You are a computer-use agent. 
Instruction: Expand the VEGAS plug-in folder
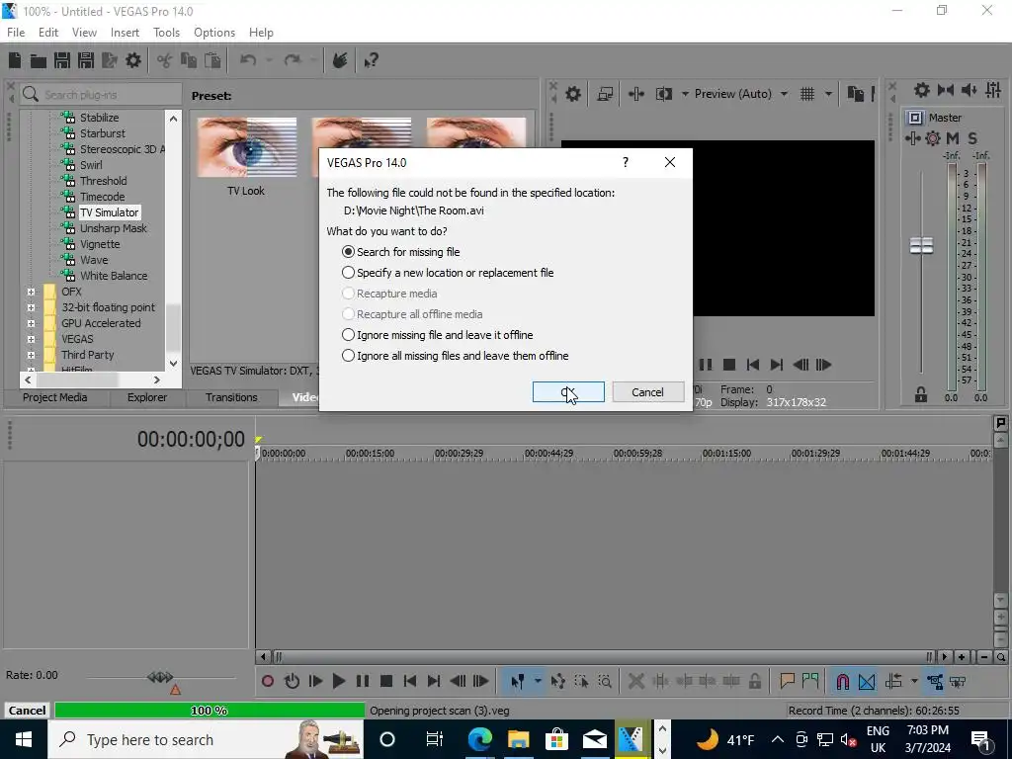(31, 339)
